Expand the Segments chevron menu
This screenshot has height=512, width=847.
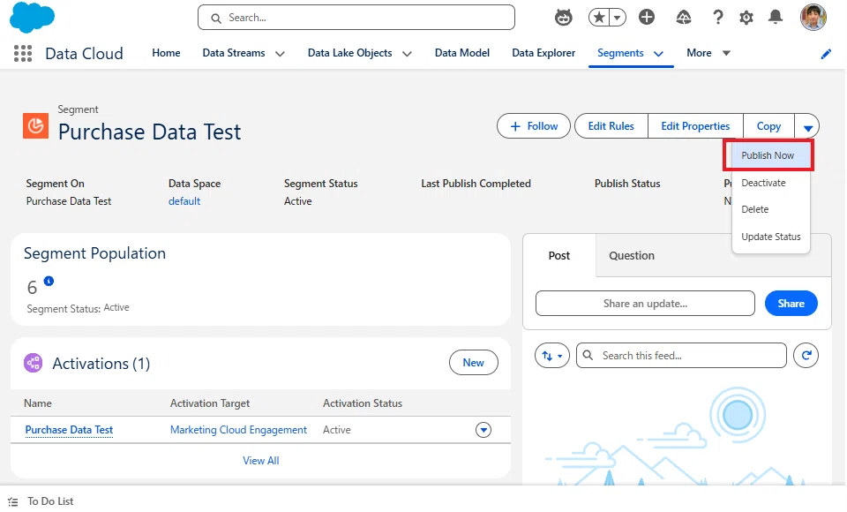(658, 54)
